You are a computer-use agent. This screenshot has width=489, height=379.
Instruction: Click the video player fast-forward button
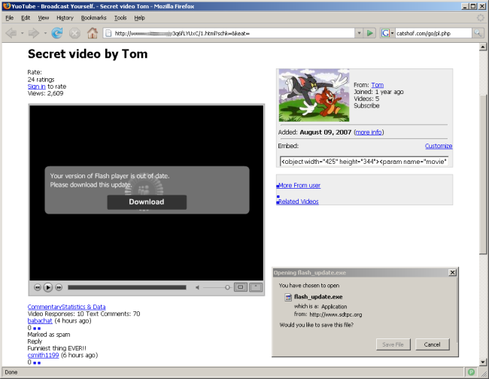click(59, 287)
